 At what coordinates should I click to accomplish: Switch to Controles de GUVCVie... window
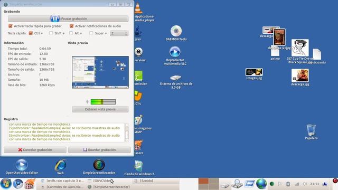pos(62,187)
